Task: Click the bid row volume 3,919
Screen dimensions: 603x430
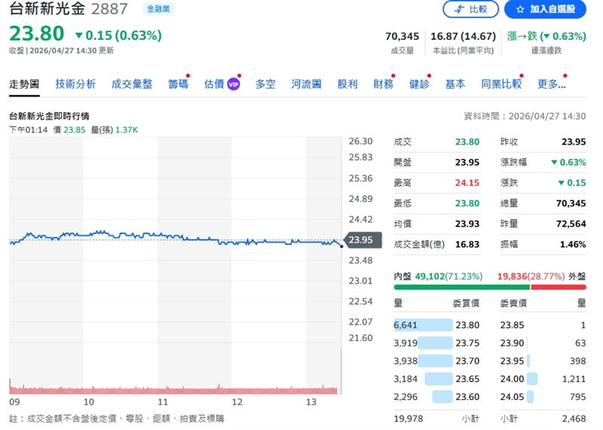Action: (406, 343)
